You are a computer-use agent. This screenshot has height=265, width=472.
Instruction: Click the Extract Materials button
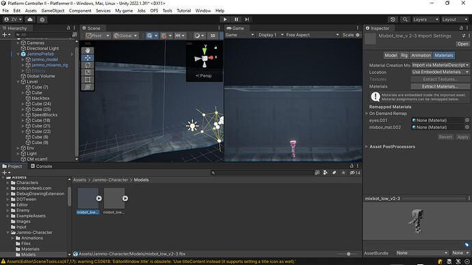[440, 86]
